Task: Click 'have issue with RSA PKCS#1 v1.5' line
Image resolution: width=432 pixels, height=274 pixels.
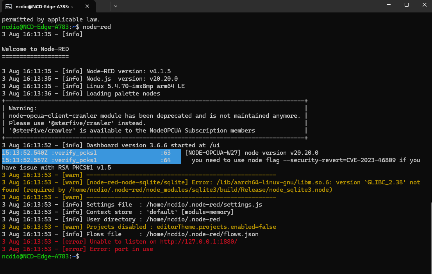Action: pos(57,168)
